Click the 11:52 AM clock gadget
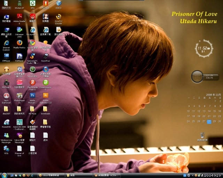 tap(204, 49)
